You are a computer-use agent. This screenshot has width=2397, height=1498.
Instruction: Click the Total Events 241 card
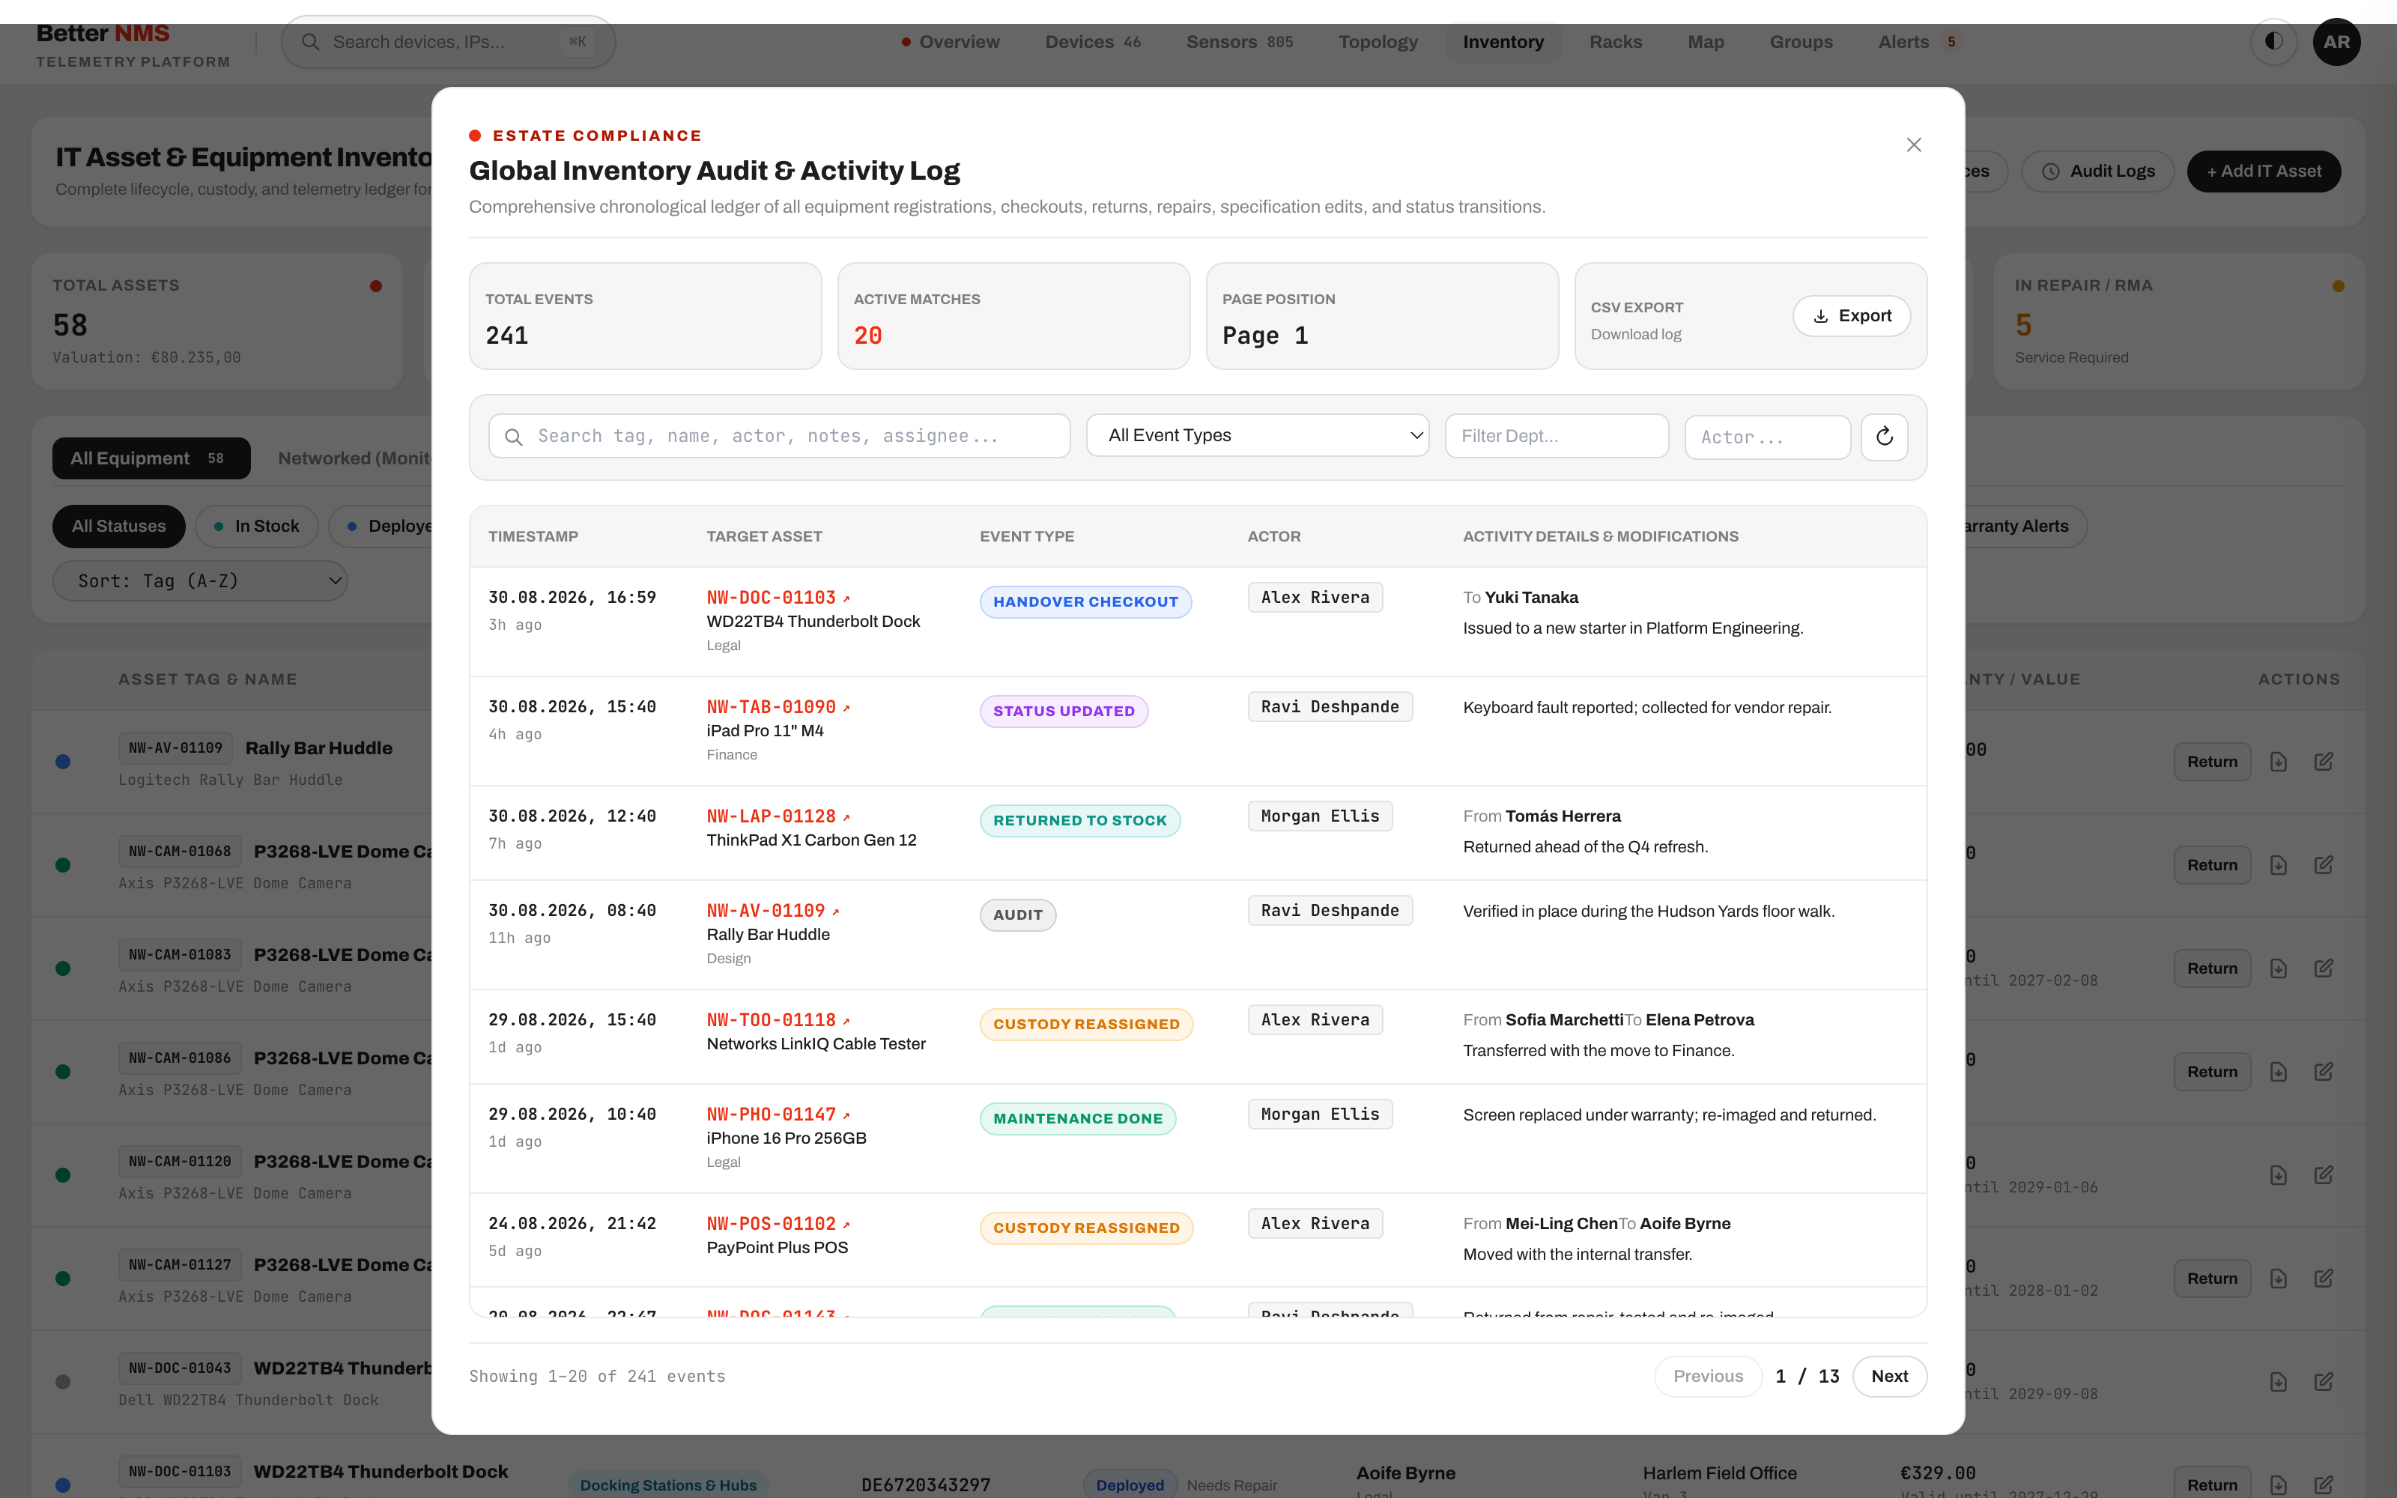[645, 316]
